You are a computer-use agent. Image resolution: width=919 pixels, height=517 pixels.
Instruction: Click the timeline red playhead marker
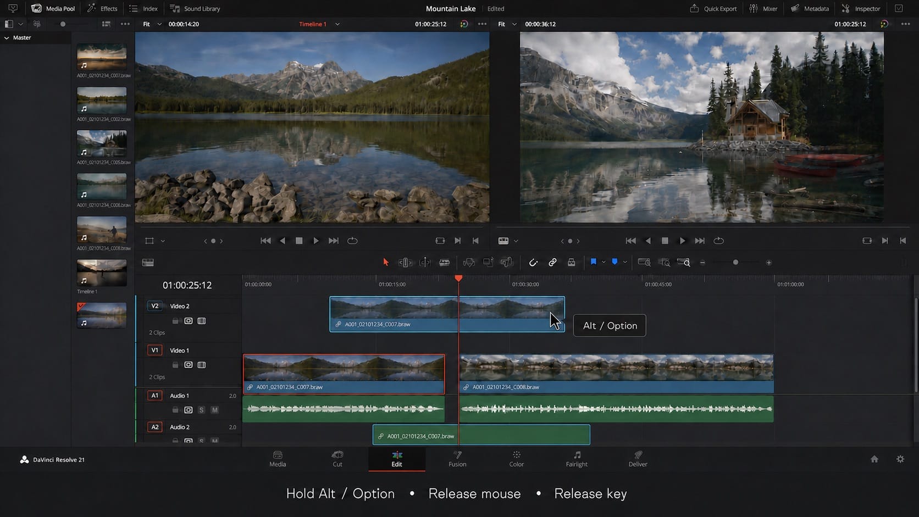(x=458, y=279)
